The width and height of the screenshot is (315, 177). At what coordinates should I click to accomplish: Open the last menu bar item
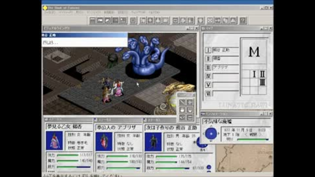(154, 12)
